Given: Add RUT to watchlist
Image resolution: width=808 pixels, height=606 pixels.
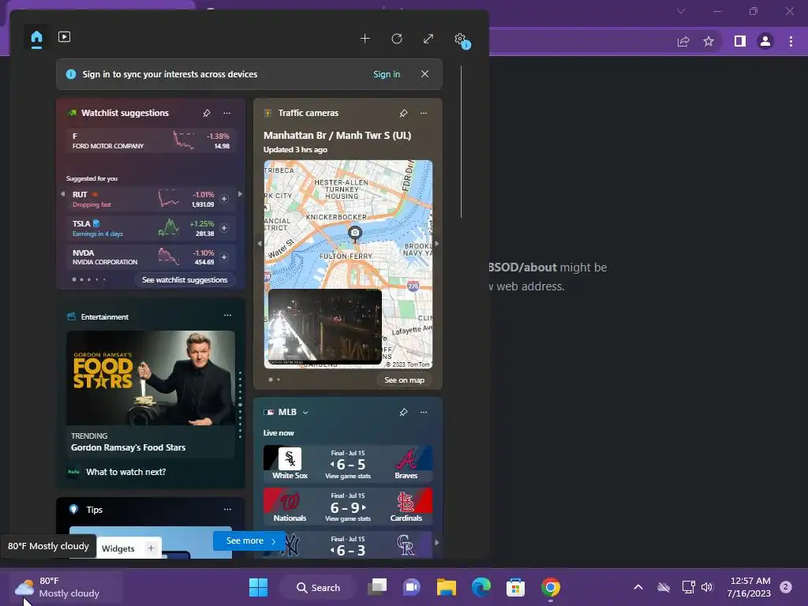Looking at the screenshot, I should [x=224, y=199].
